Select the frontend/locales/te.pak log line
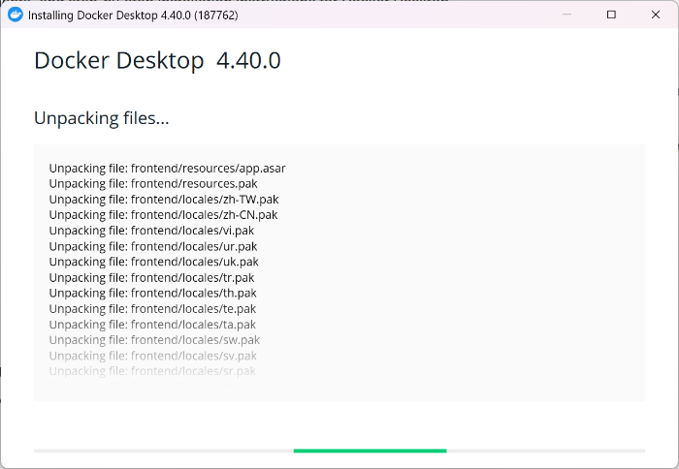 click(152, 309)
